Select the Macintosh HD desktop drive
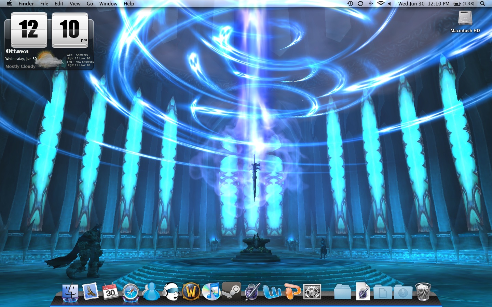Screen dimensions: 492x307 [x=465, y=22]
